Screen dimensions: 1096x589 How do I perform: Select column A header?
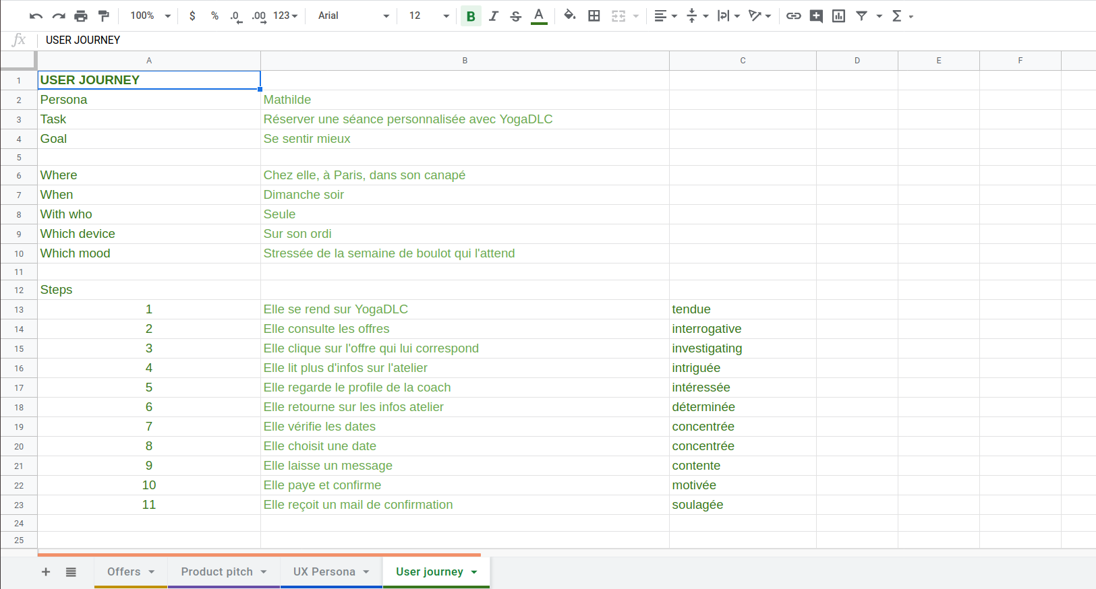(149, 61)
